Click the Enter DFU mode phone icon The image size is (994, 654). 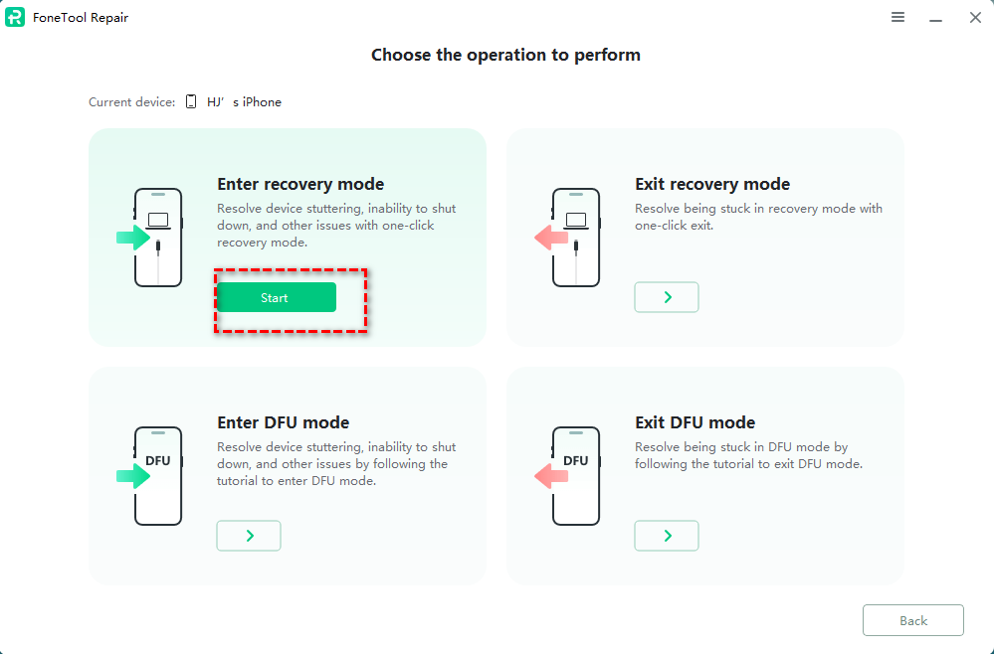tap(156, 476)
